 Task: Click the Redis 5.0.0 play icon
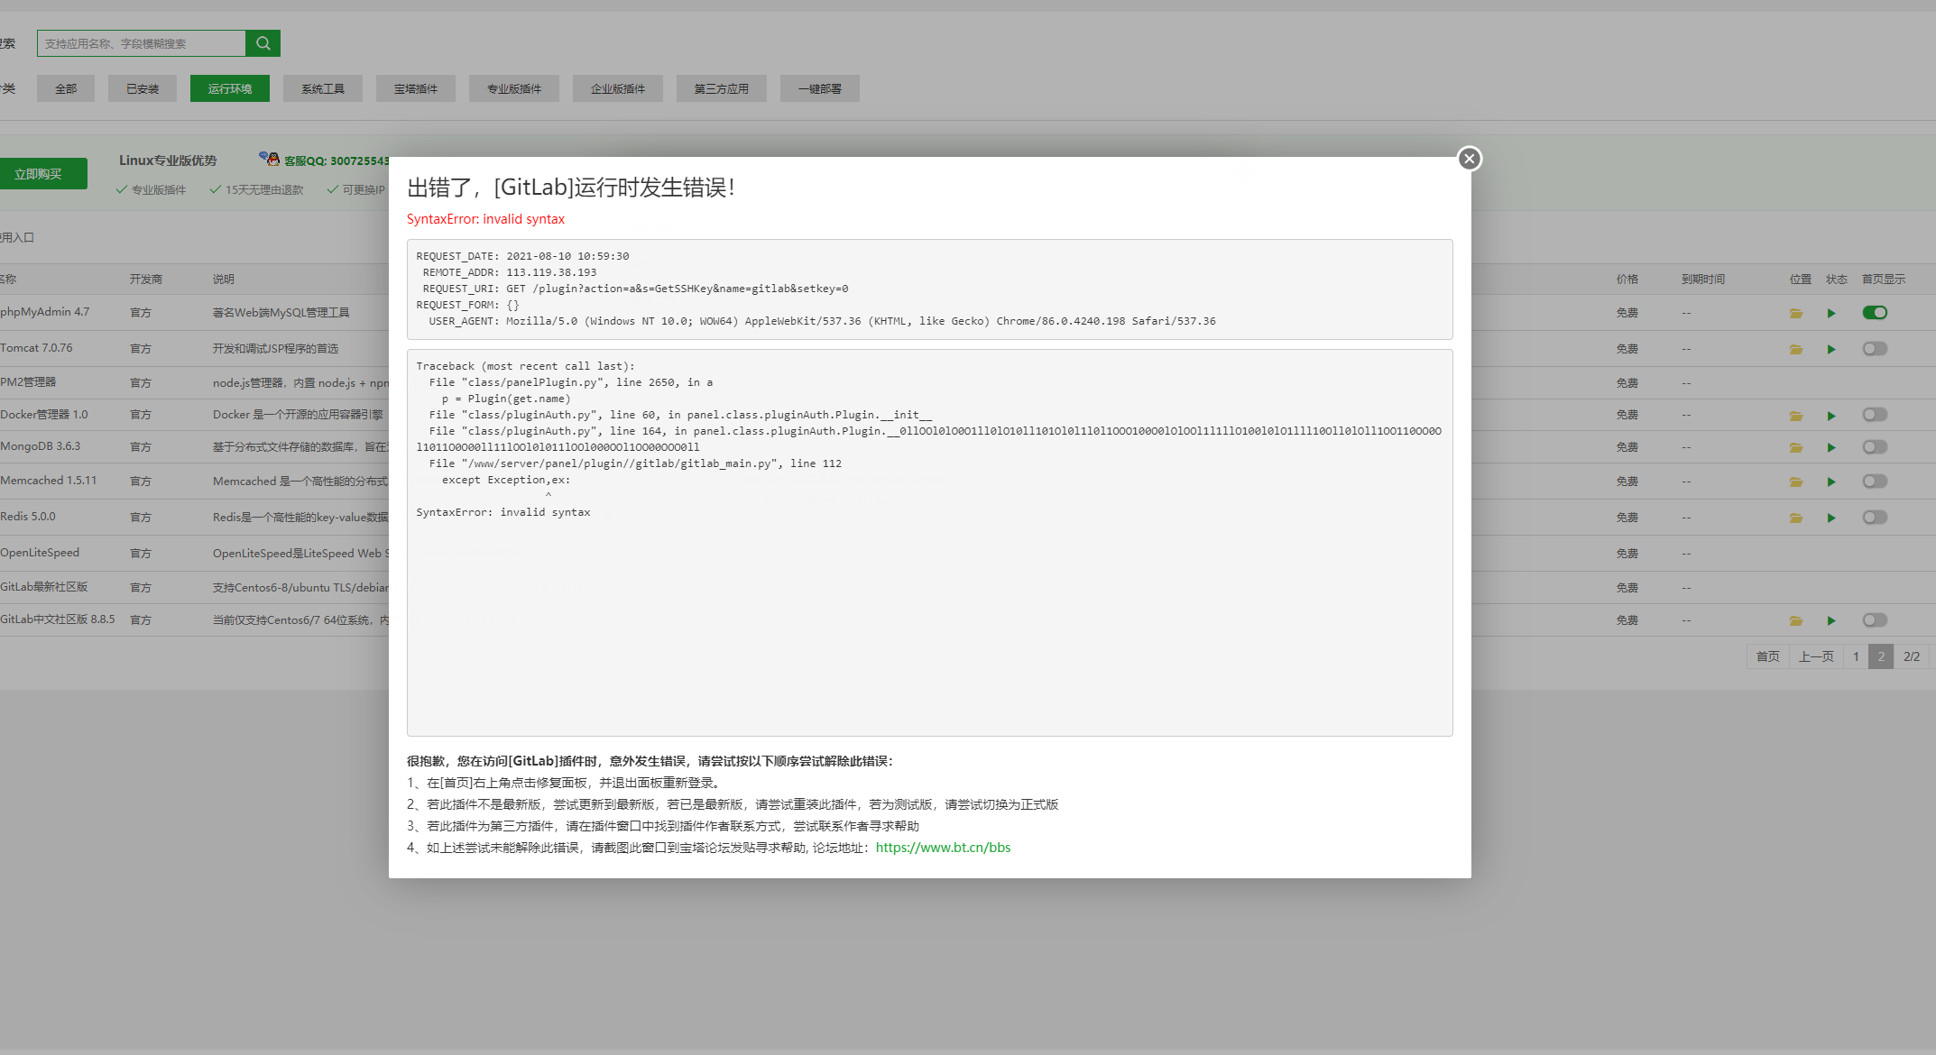pyautogui.click(x=1831, y=518)
